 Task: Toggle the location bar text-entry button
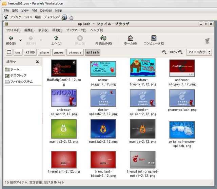tap(9, 52)
